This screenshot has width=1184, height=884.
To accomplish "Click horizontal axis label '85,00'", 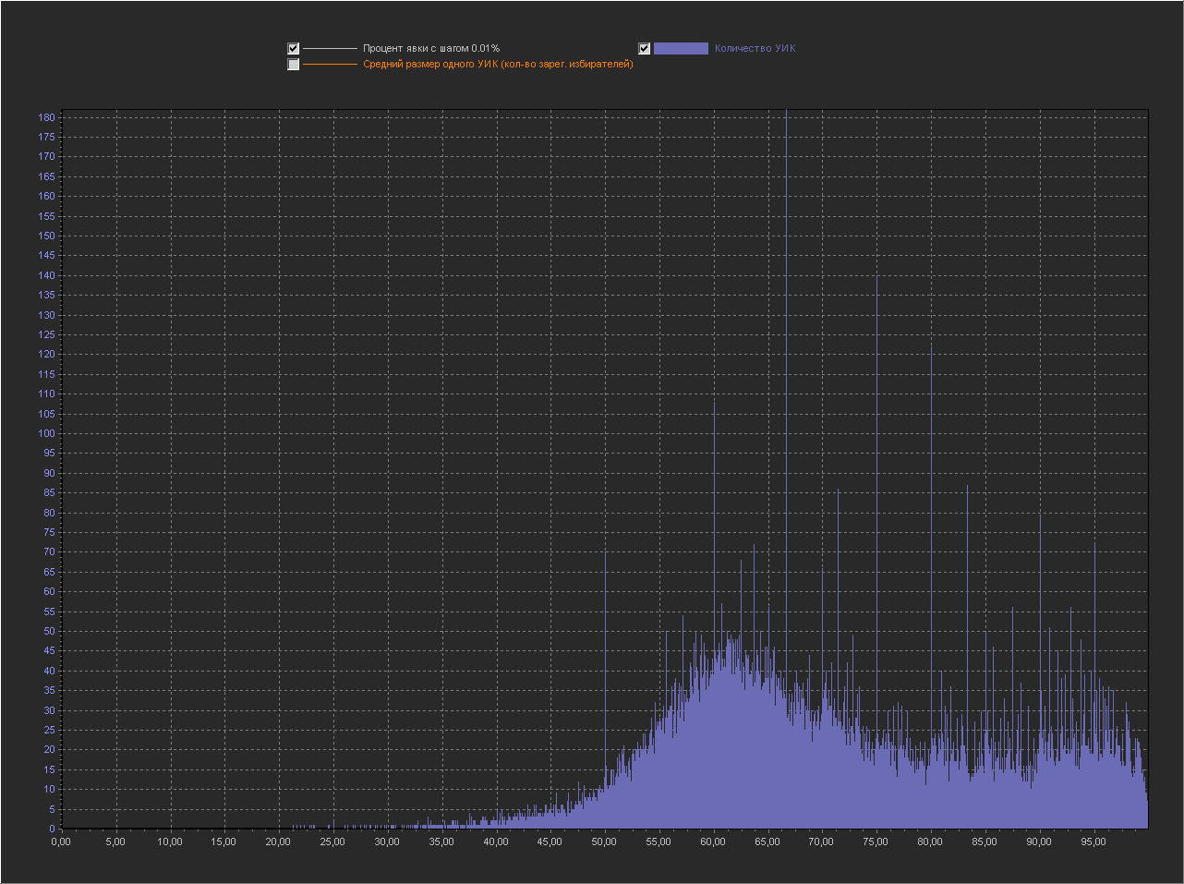I will (985, 842).
